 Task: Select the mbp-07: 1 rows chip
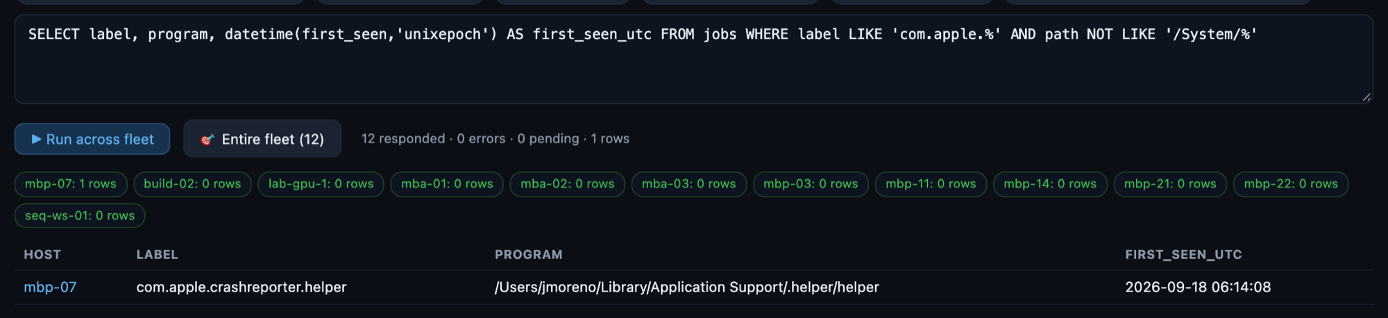click(x=71, y=184)
